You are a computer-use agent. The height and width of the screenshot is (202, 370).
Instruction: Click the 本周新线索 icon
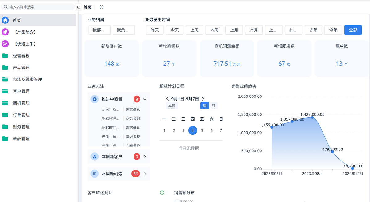94,174
